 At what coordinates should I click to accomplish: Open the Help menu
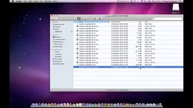point(55,1)
